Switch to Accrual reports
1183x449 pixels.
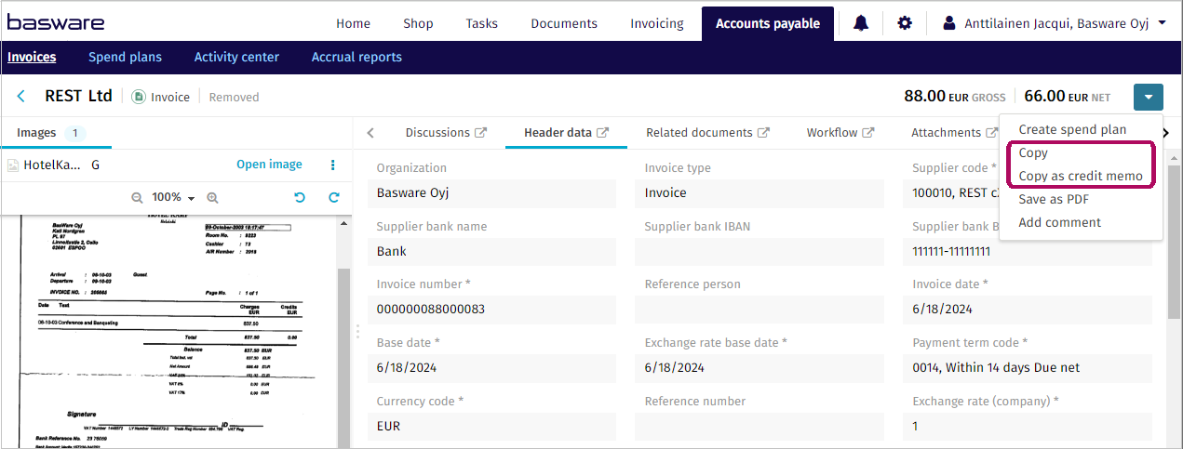pyautogui.click(x=356, y=57)
